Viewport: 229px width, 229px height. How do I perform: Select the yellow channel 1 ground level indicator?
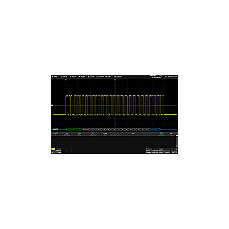click(52, 105)
